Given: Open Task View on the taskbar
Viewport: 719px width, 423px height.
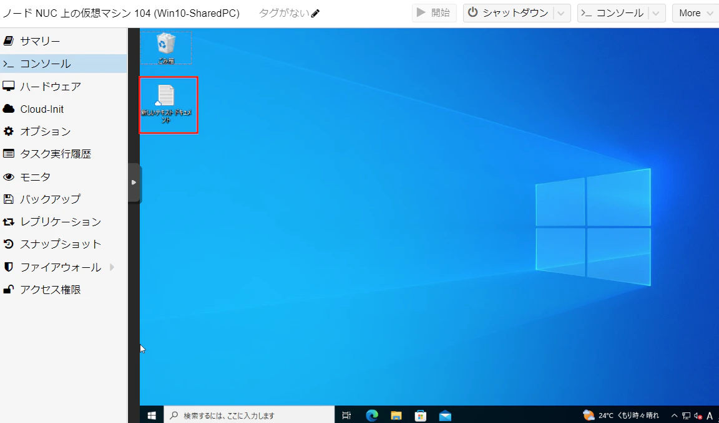Looking at the screenshot, I should pos(346,416).
